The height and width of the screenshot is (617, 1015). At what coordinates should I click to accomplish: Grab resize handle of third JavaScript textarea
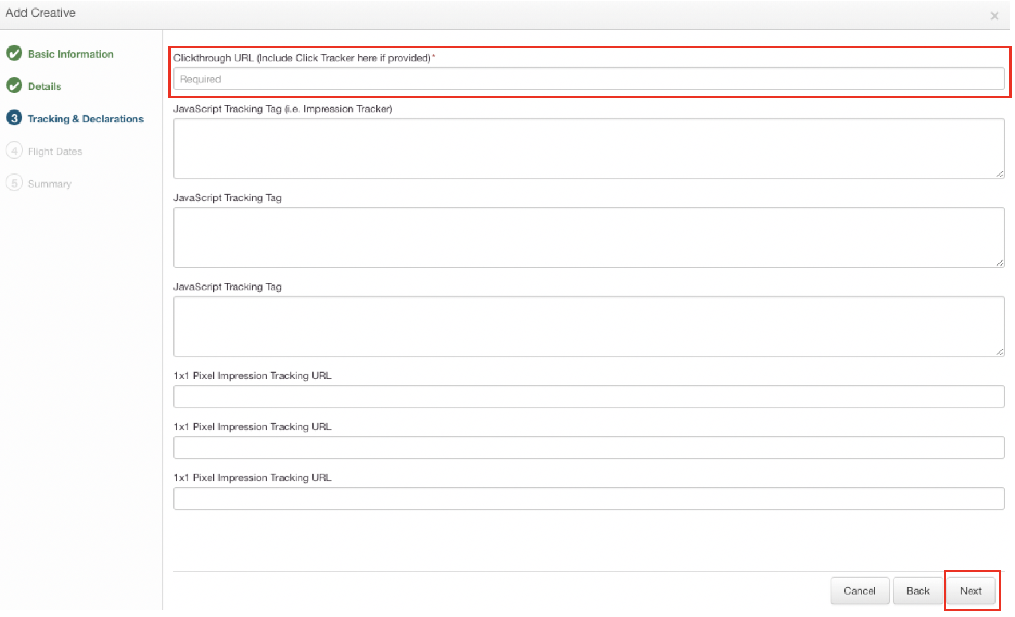[x=1000, y=351]
